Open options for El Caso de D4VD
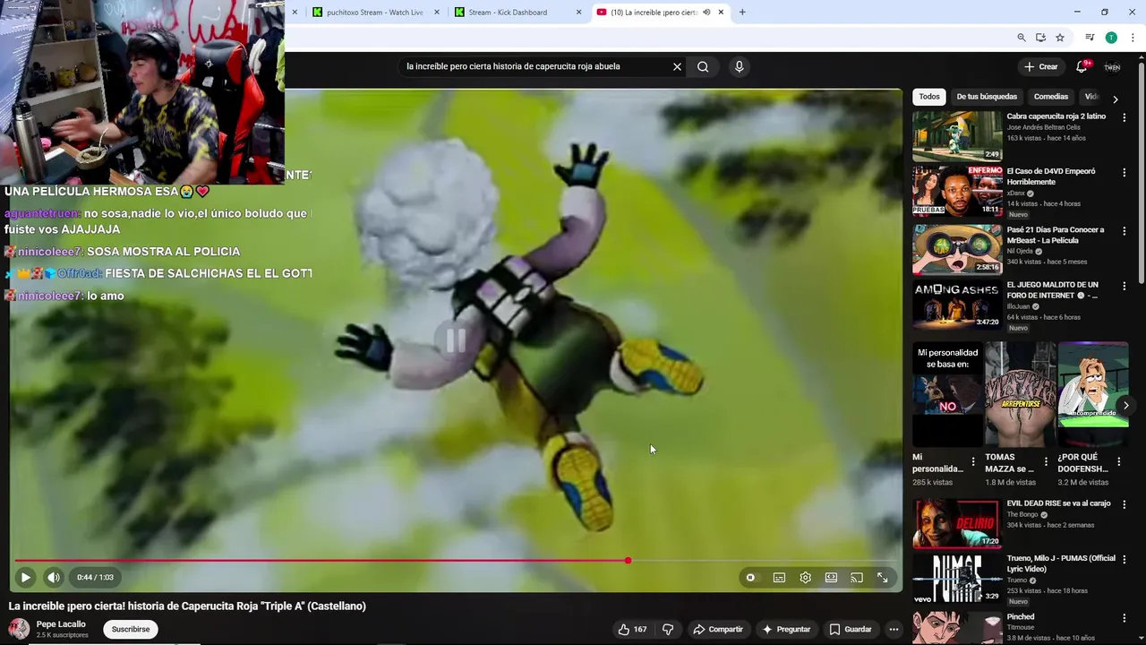This screenshot has width=1146, height=645. [1125, 172]
